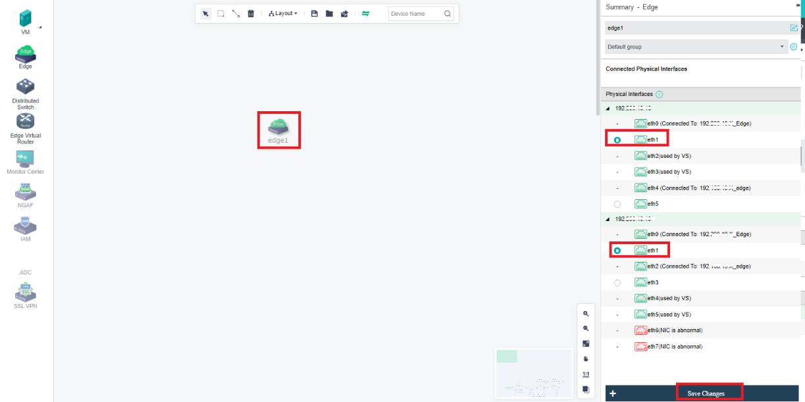Click the trash delete icon in toolbar
805x402 pixels.
251,13
